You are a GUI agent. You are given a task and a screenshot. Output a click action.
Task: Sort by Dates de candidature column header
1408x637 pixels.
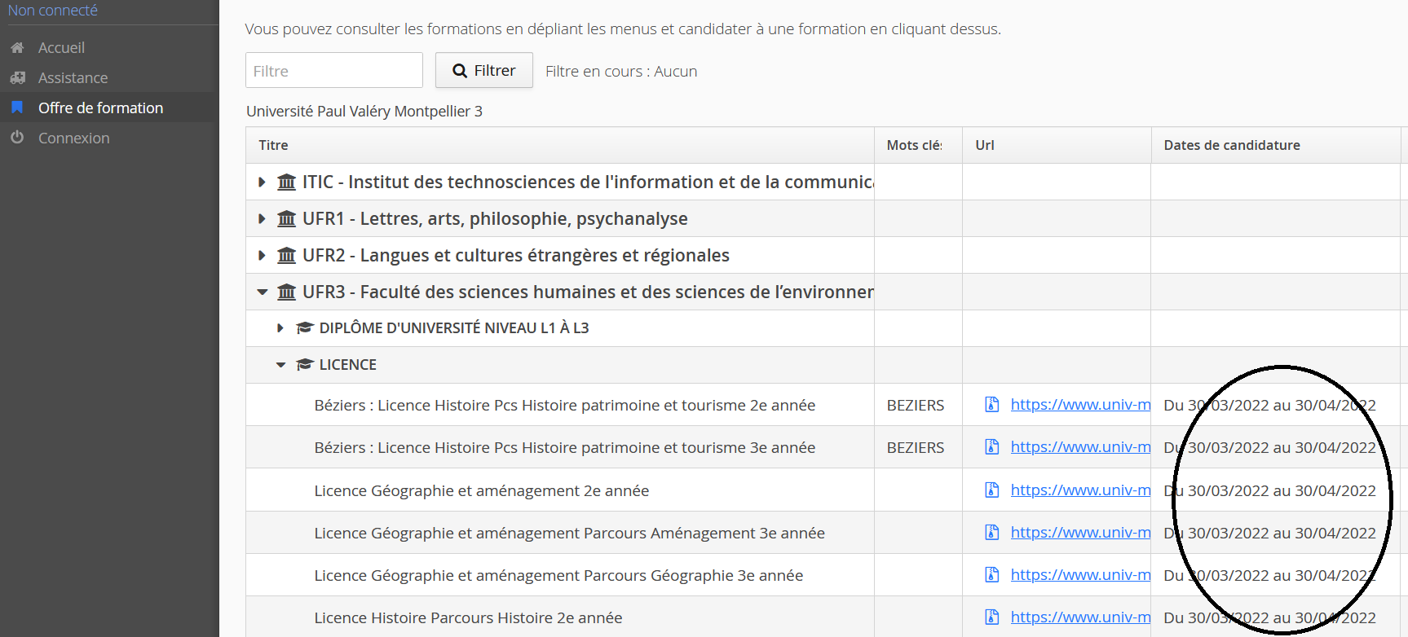[x=1231, y=145]
